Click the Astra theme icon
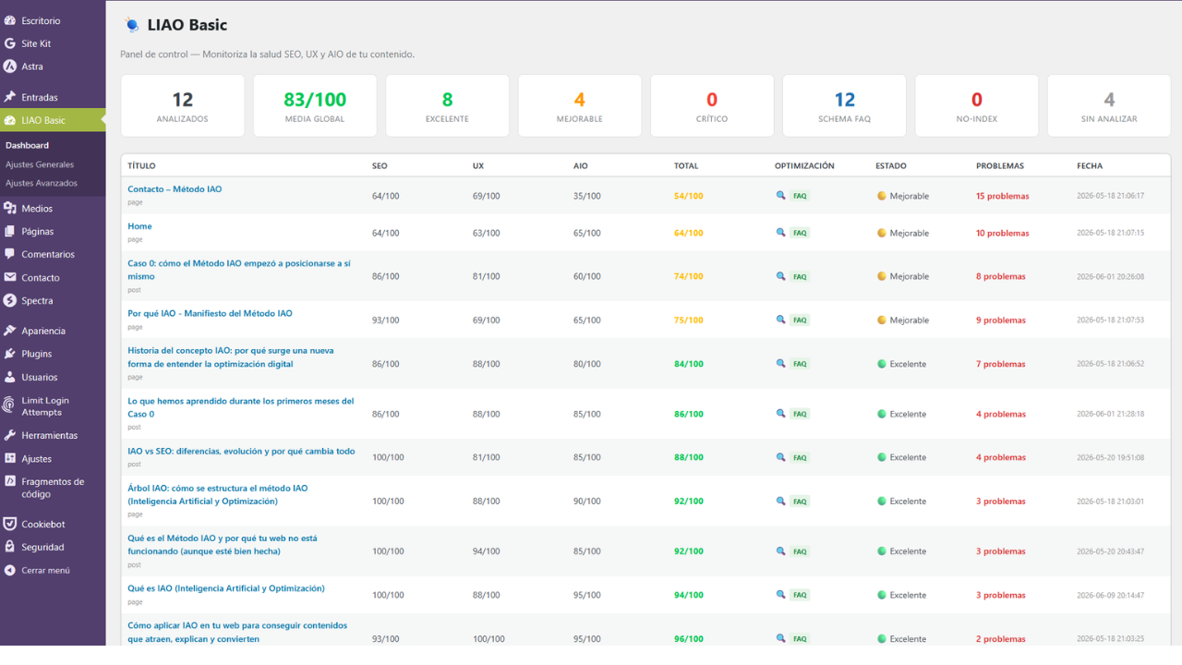1182x665 pixels. [x=10, y=66]
